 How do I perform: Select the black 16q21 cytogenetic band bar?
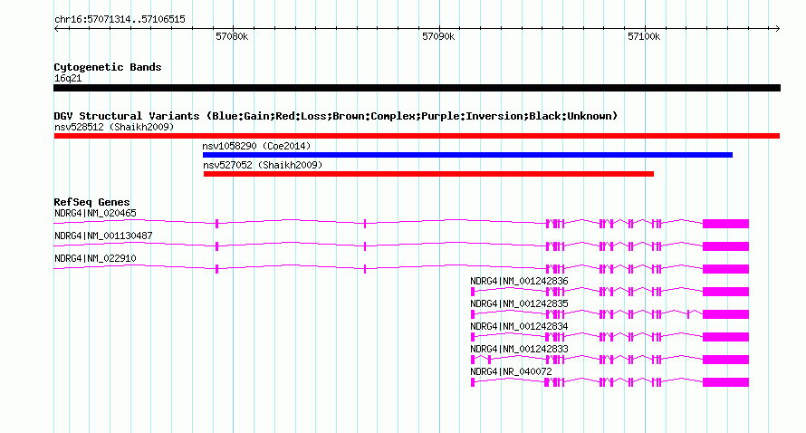(x=417, y=88)
